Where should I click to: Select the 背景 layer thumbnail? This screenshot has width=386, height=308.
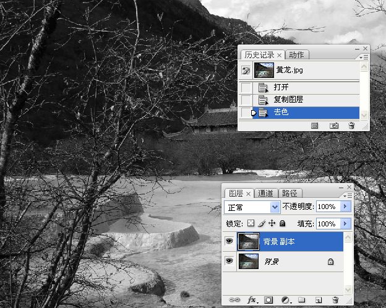249,261
